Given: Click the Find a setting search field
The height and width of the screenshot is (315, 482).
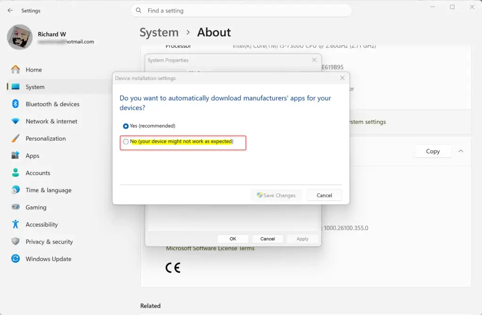Looking at the screenshot, I should (x=241, y=10).
